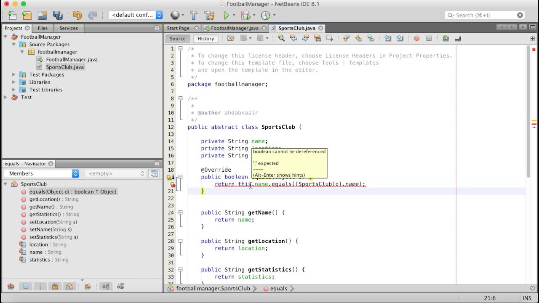Open the empty filter dropdown in Navigator
The image size is (539, 303).
click(x=115, y=173)
